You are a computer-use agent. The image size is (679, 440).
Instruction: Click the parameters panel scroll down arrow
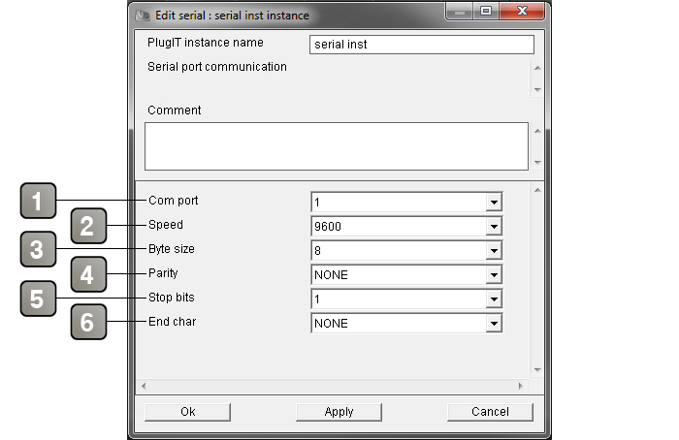coord(537,370)
